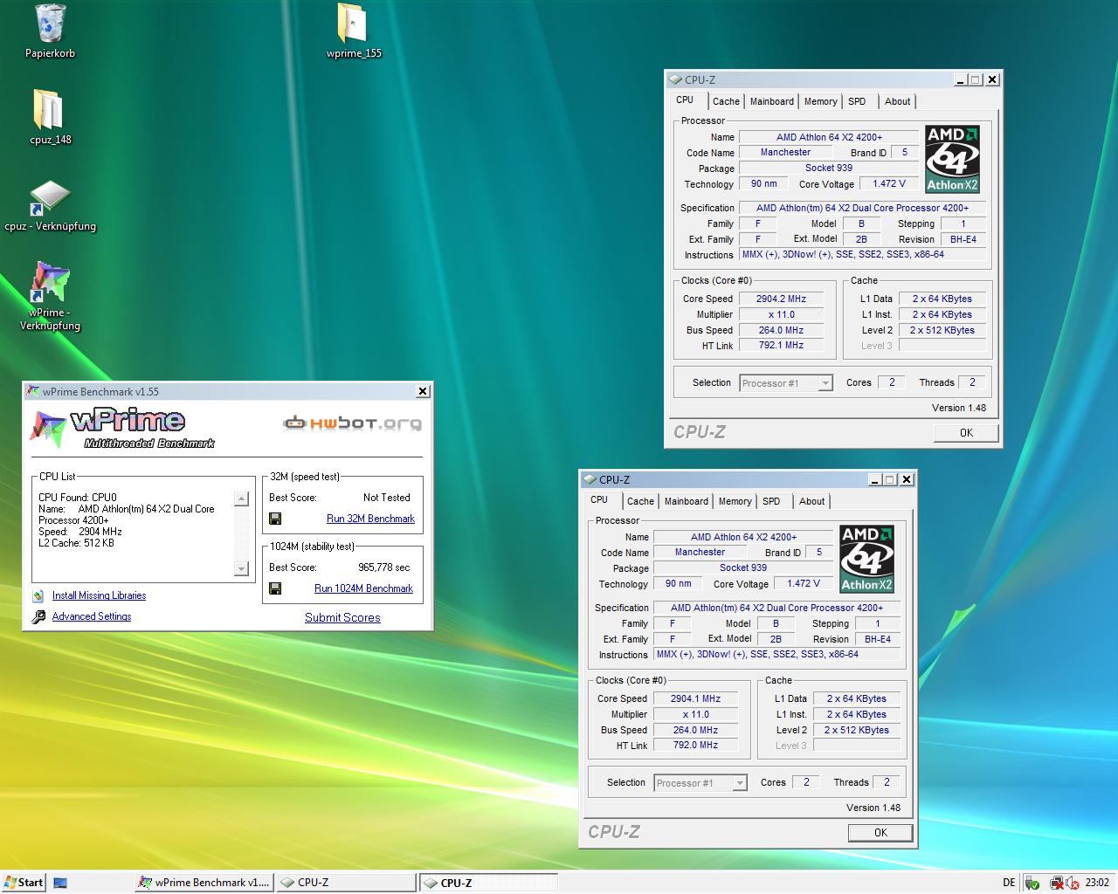
Task: Select CPU tab in upper CPU-Z
Action: pyautogui.click(x=685, y=100)
